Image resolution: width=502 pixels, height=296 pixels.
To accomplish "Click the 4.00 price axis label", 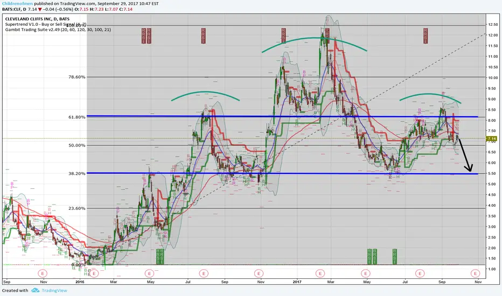I will 493,206.
